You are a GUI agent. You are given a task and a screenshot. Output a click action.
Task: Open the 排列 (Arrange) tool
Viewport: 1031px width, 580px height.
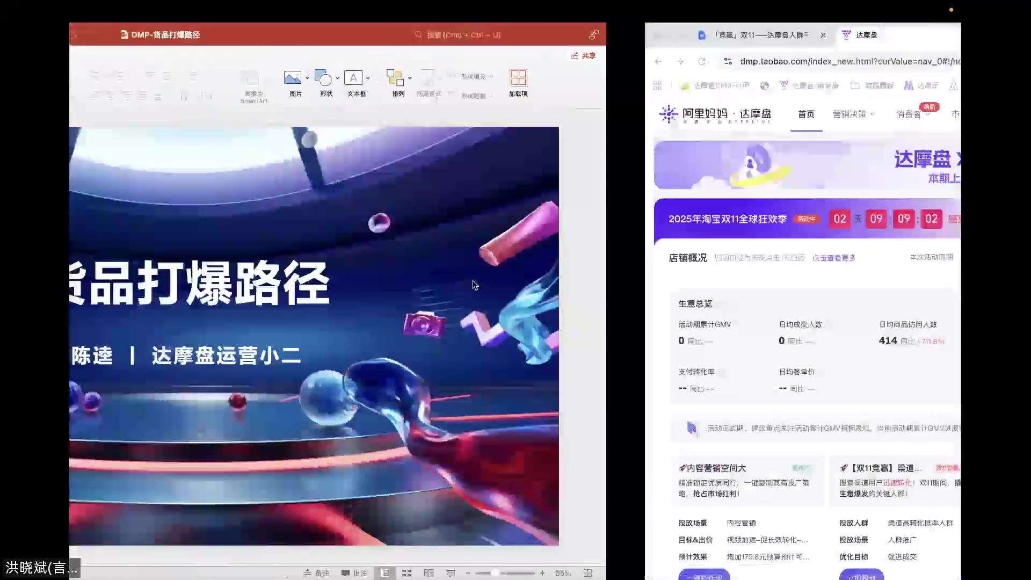[397, 83]
